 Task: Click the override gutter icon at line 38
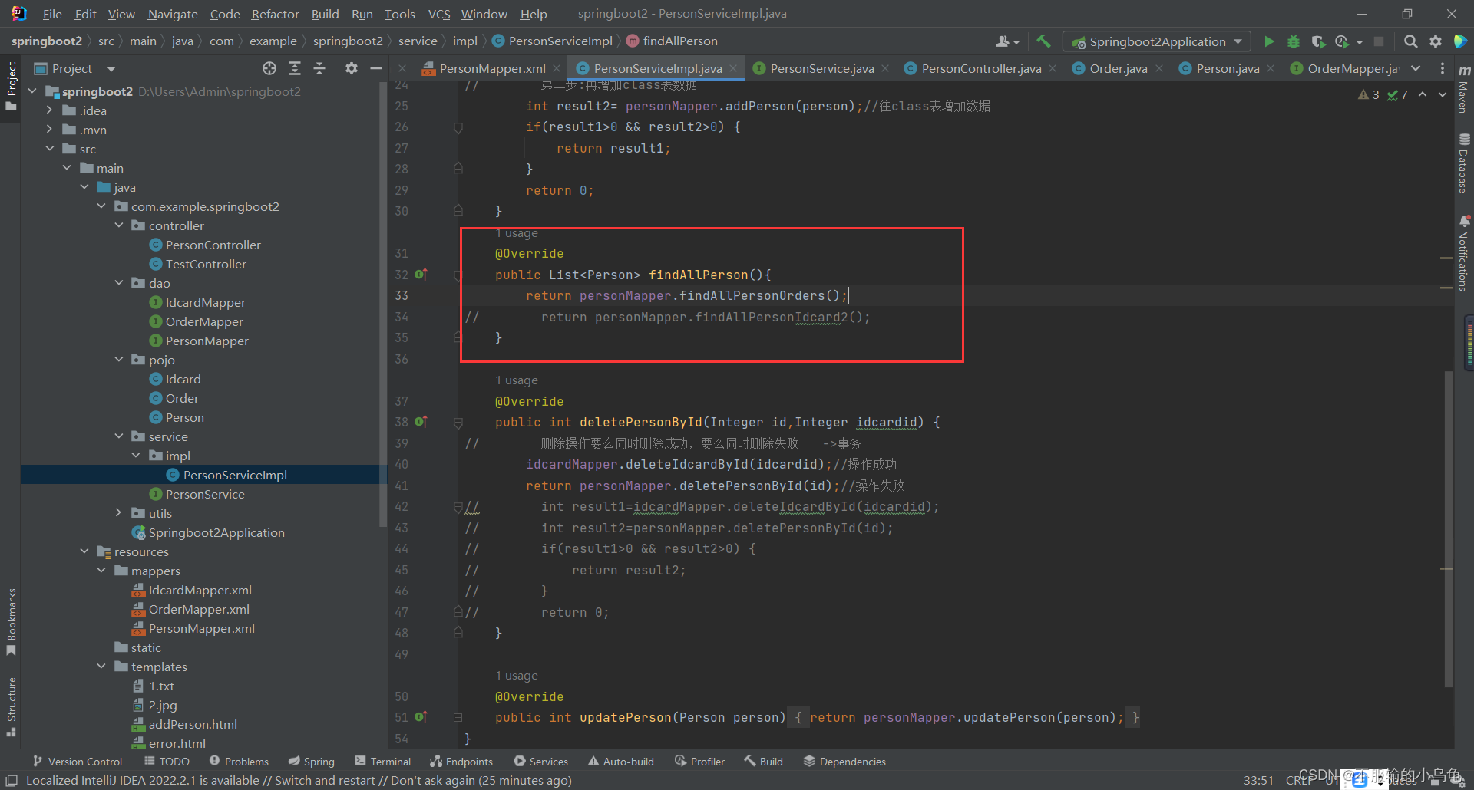tap(421, 422)
